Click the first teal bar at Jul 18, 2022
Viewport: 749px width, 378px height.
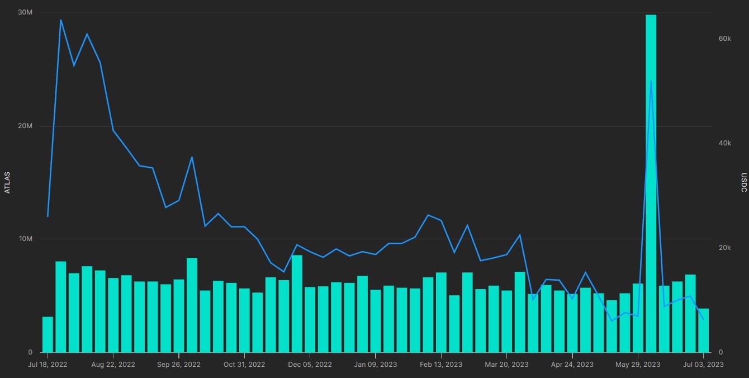point(48,334)
